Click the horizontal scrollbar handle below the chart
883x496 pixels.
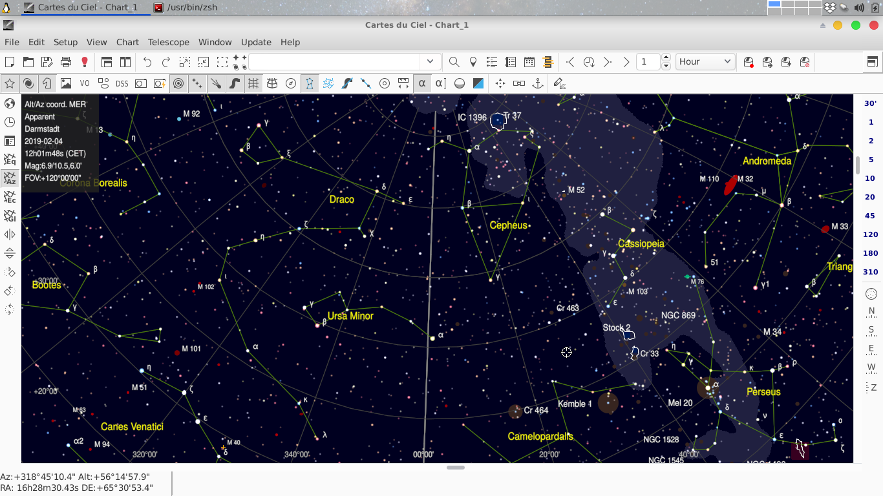coord(456,468)
